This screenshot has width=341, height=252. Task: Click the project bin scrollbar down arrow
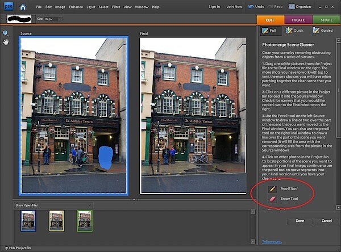pyautogui.click(x=252, y=242)
